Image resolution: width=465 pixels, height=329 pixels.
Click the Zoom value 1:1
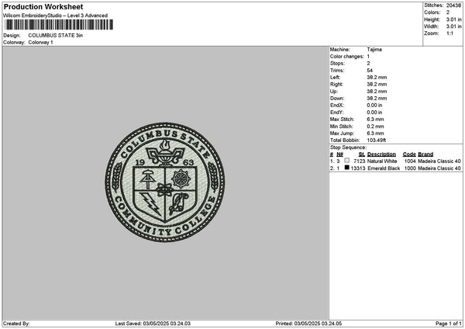pyautogui.click(x=449, y=33)
